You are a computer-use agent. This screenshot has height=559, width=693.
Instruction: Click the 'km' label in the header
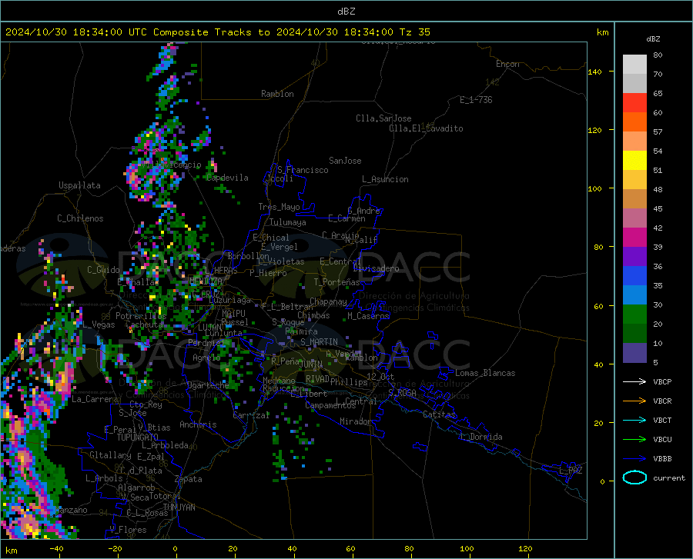(x=602, y=32)
